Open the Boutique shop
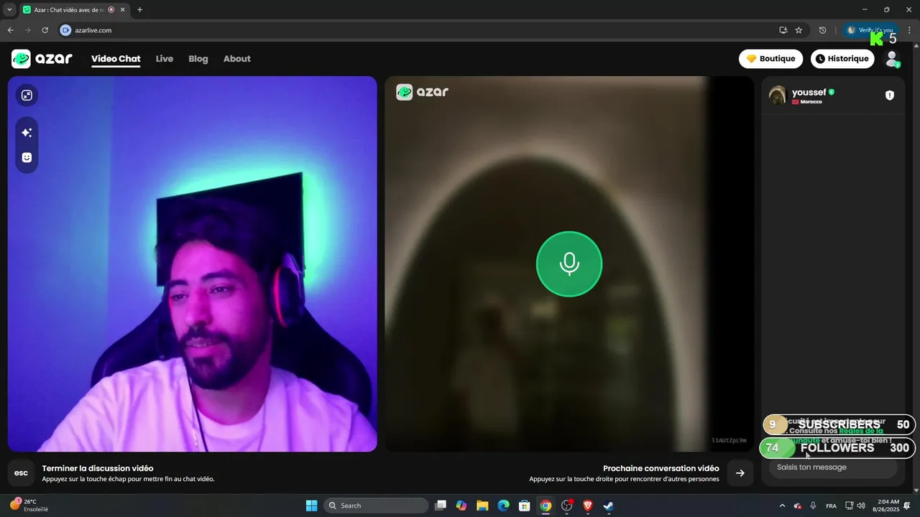 pos(770,59)
